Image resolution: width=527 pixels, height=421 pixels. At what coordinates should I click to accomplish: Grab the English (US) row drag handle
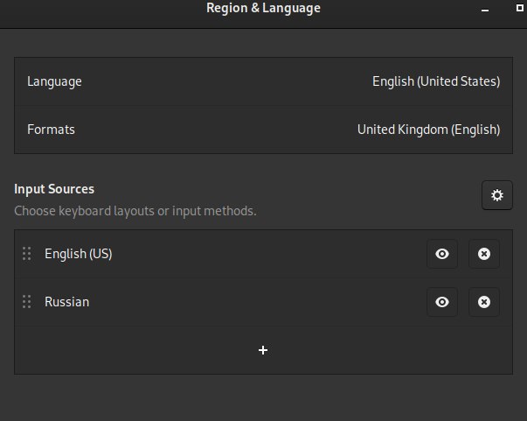click(27, 254)
